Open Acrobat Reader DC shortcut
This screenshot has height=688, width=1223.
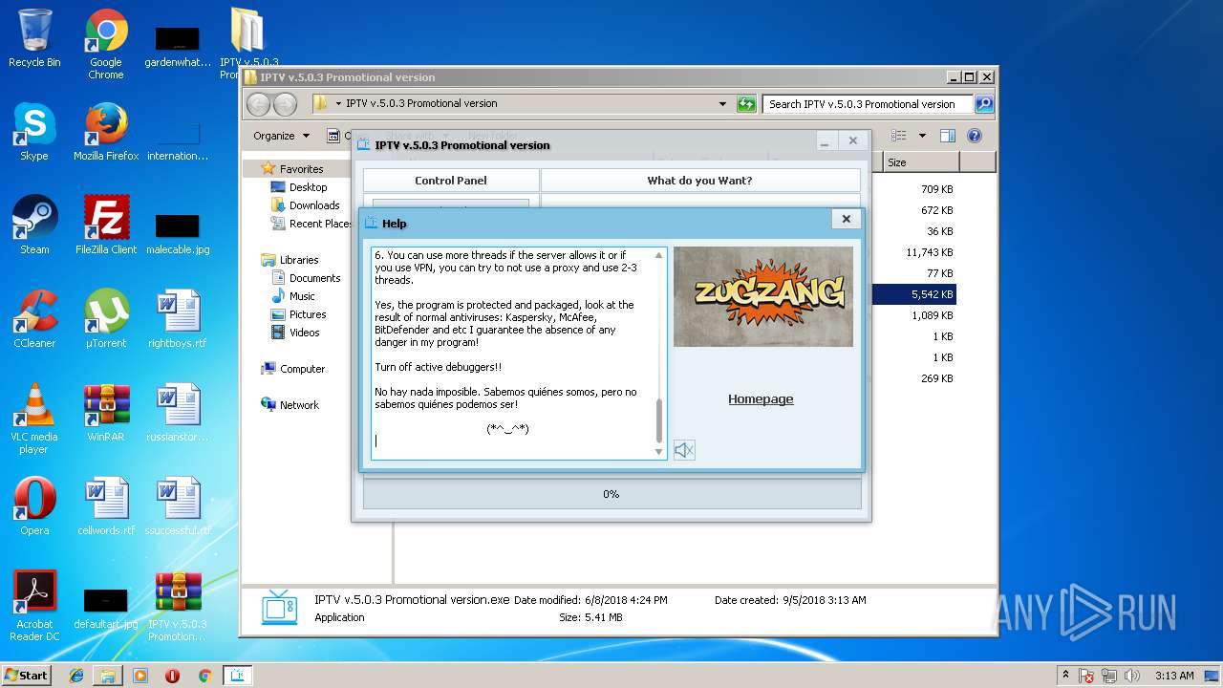tap(34, 606)
